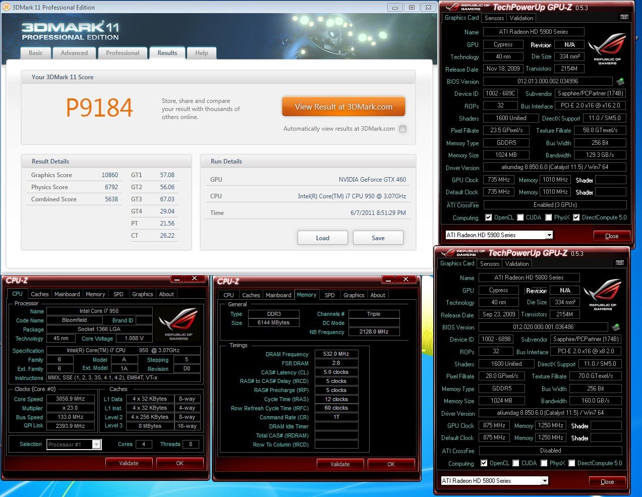Click Graphics Score value 10860
This screenshot has height=497, width=642.
tap(109, 175)
